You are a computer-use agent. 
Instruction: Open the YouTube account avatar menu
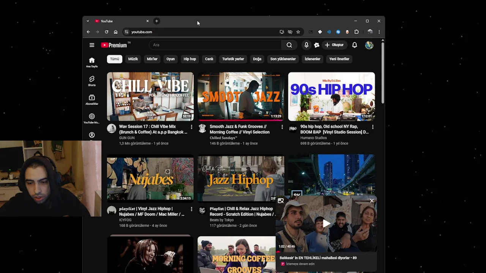coord(369,45)
